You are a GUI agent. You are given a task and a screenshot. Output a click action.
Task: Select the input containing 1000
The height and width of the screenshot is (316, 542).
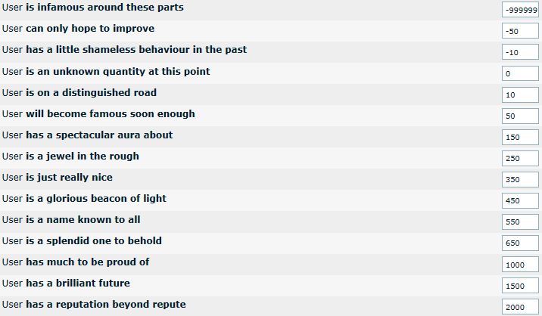(x=519, y=265)
